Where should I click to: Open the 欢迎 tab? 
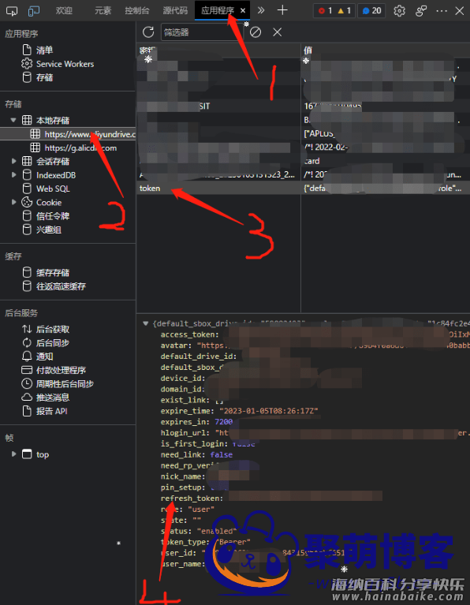point(64,11)
